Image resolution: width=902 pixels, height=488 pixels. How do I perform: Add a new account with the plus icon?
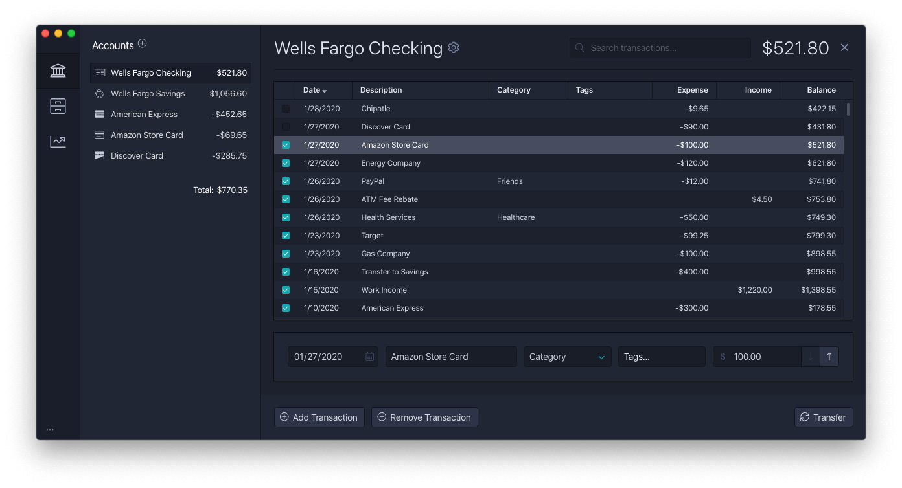[x=142, y=44]
